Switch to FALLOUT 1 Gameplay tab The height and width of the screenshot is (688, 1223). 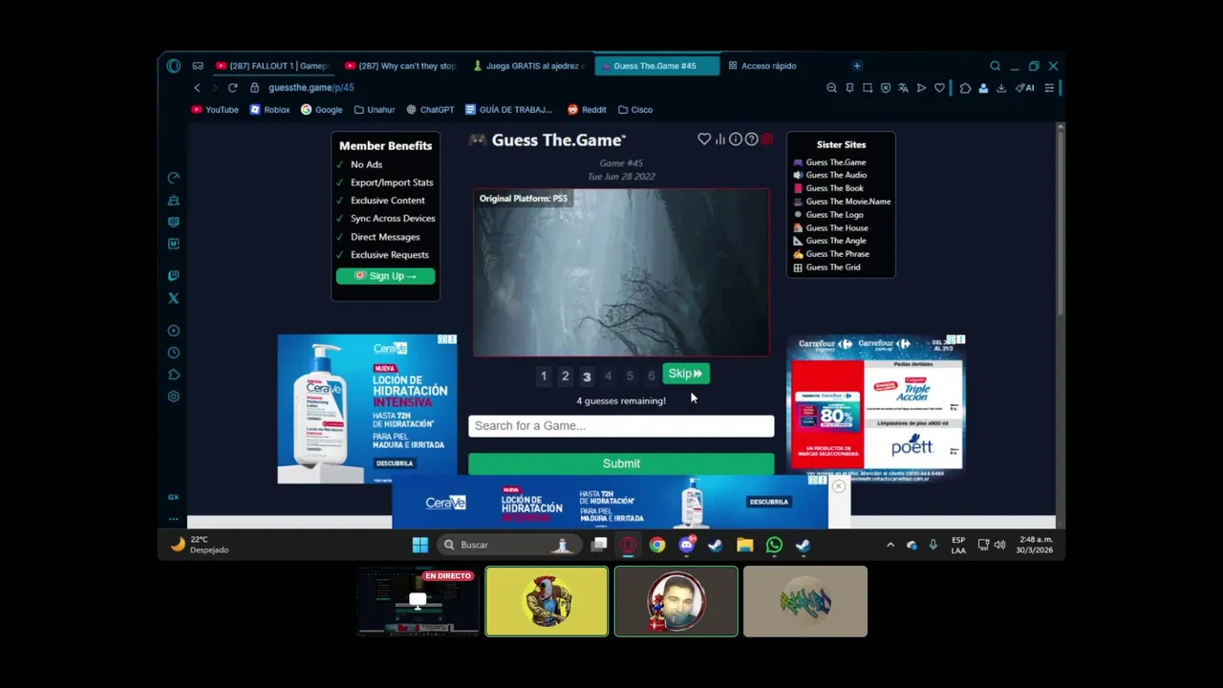(271, 66)
